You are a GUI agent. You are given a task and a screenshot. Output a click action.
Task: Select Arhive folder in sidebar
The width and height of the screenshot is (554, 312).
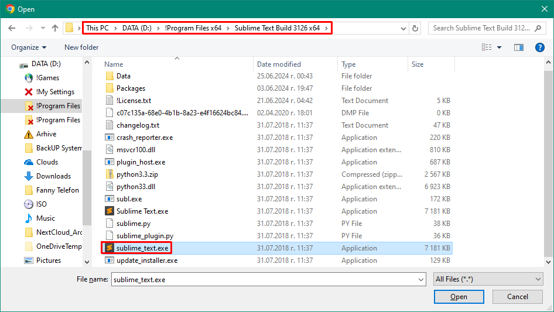46,134
